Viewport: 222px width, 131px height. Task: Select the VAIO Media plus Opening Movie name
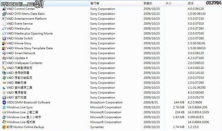click(x=29, y=34)
